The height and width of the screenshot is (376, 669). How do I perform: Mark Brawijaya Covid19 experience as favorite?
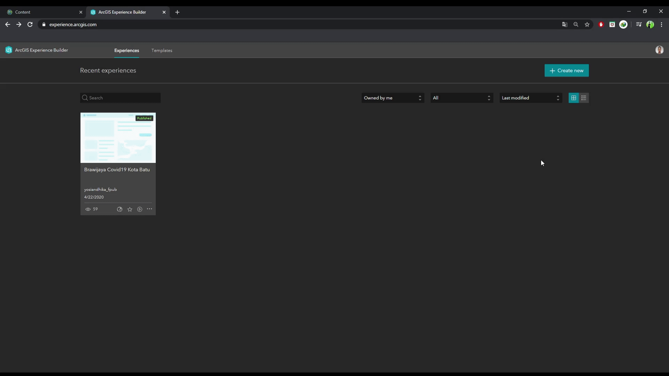tap(130, 209)
